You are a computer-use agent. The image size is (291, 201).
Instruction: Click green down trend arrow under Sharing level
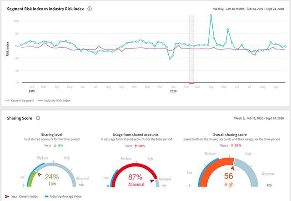pos(54,146)
